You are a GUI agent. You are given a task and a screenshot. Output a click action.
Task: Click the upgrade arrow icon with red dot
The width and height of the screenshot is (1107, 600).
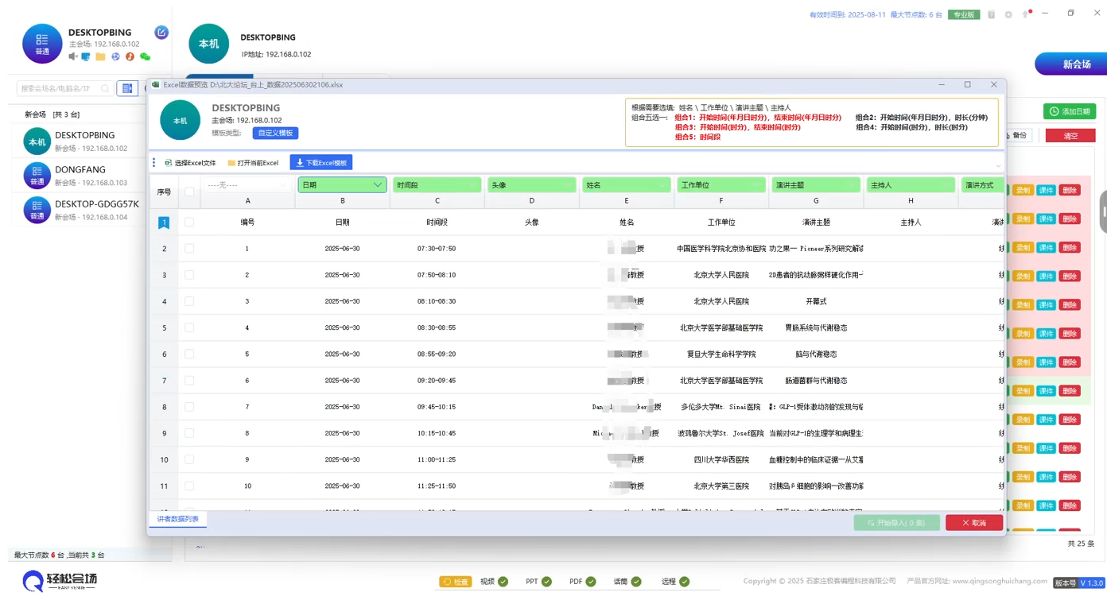click(x=1027, y=14)
